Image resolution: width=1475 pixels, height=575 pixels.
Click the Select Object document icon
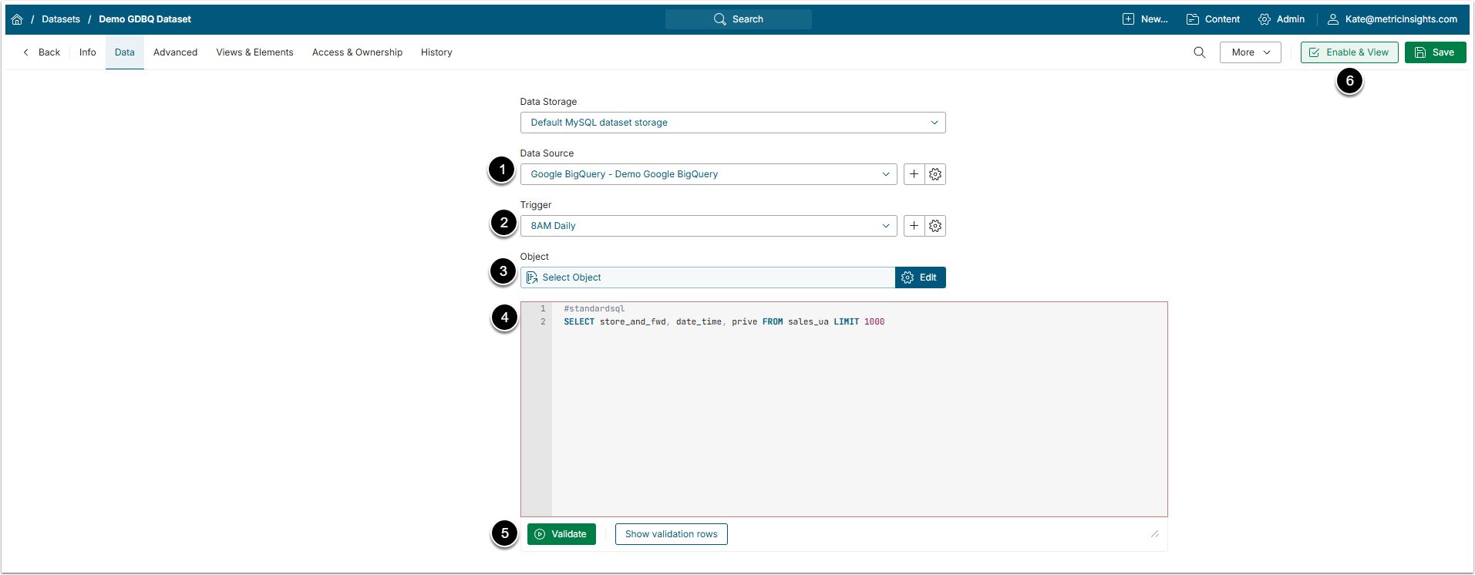pyautogui.click(x=532, y=277)
